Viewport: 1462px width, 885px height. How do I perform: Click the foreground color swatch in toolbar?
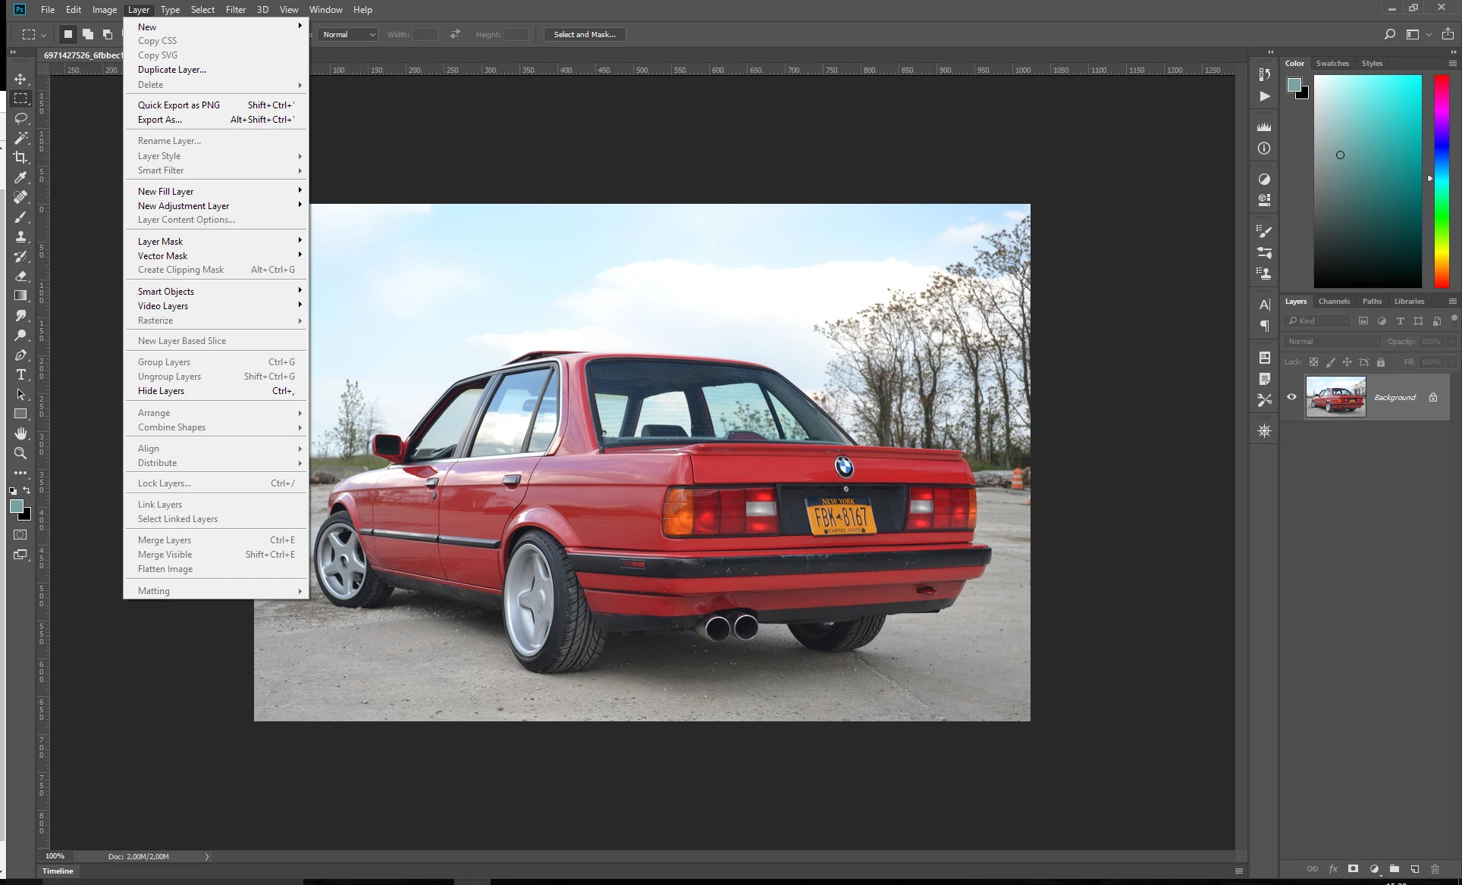(16, 507)
